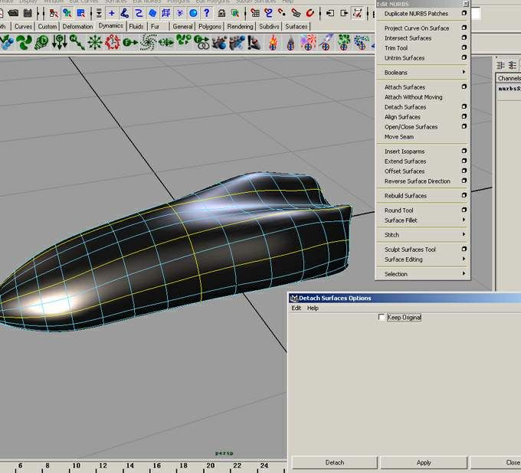The image size is (521, 473).
Task: Make the selected object live (magnet icon)
Action: pyautogui.click(x=310, y=13)
